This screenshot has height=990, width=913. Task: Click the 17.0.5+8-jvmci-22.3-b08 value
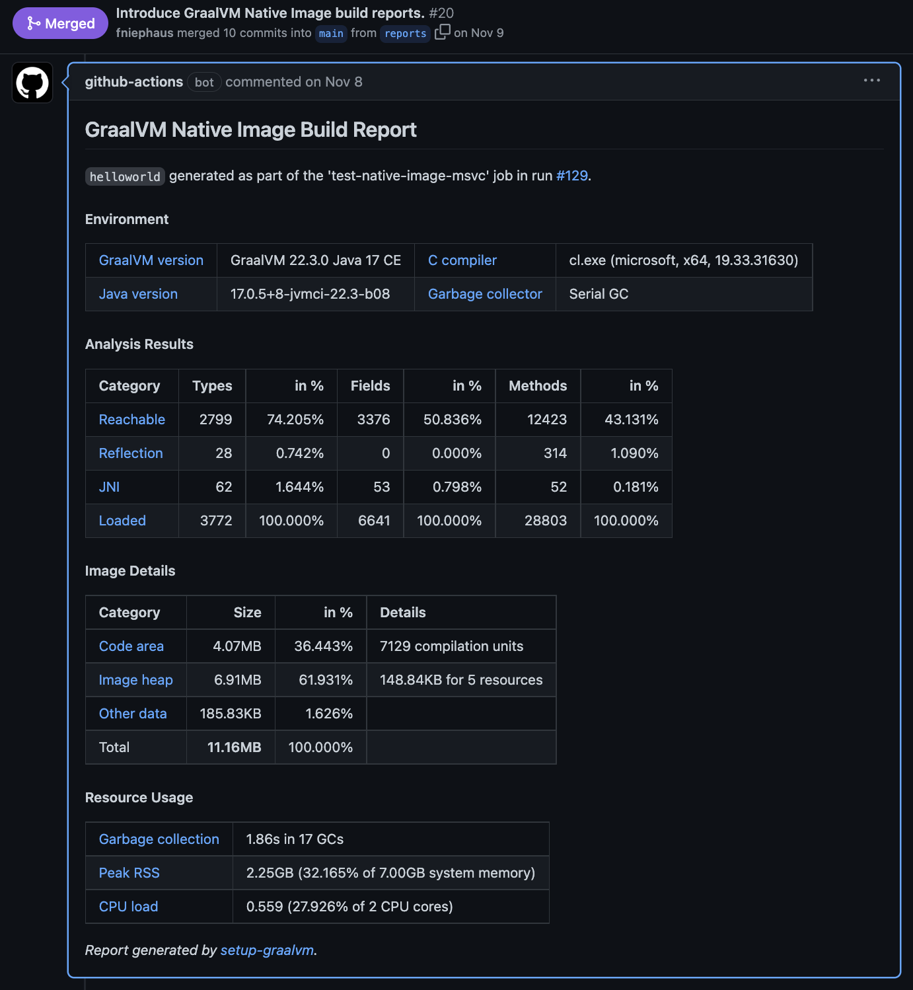pos(310,294)
